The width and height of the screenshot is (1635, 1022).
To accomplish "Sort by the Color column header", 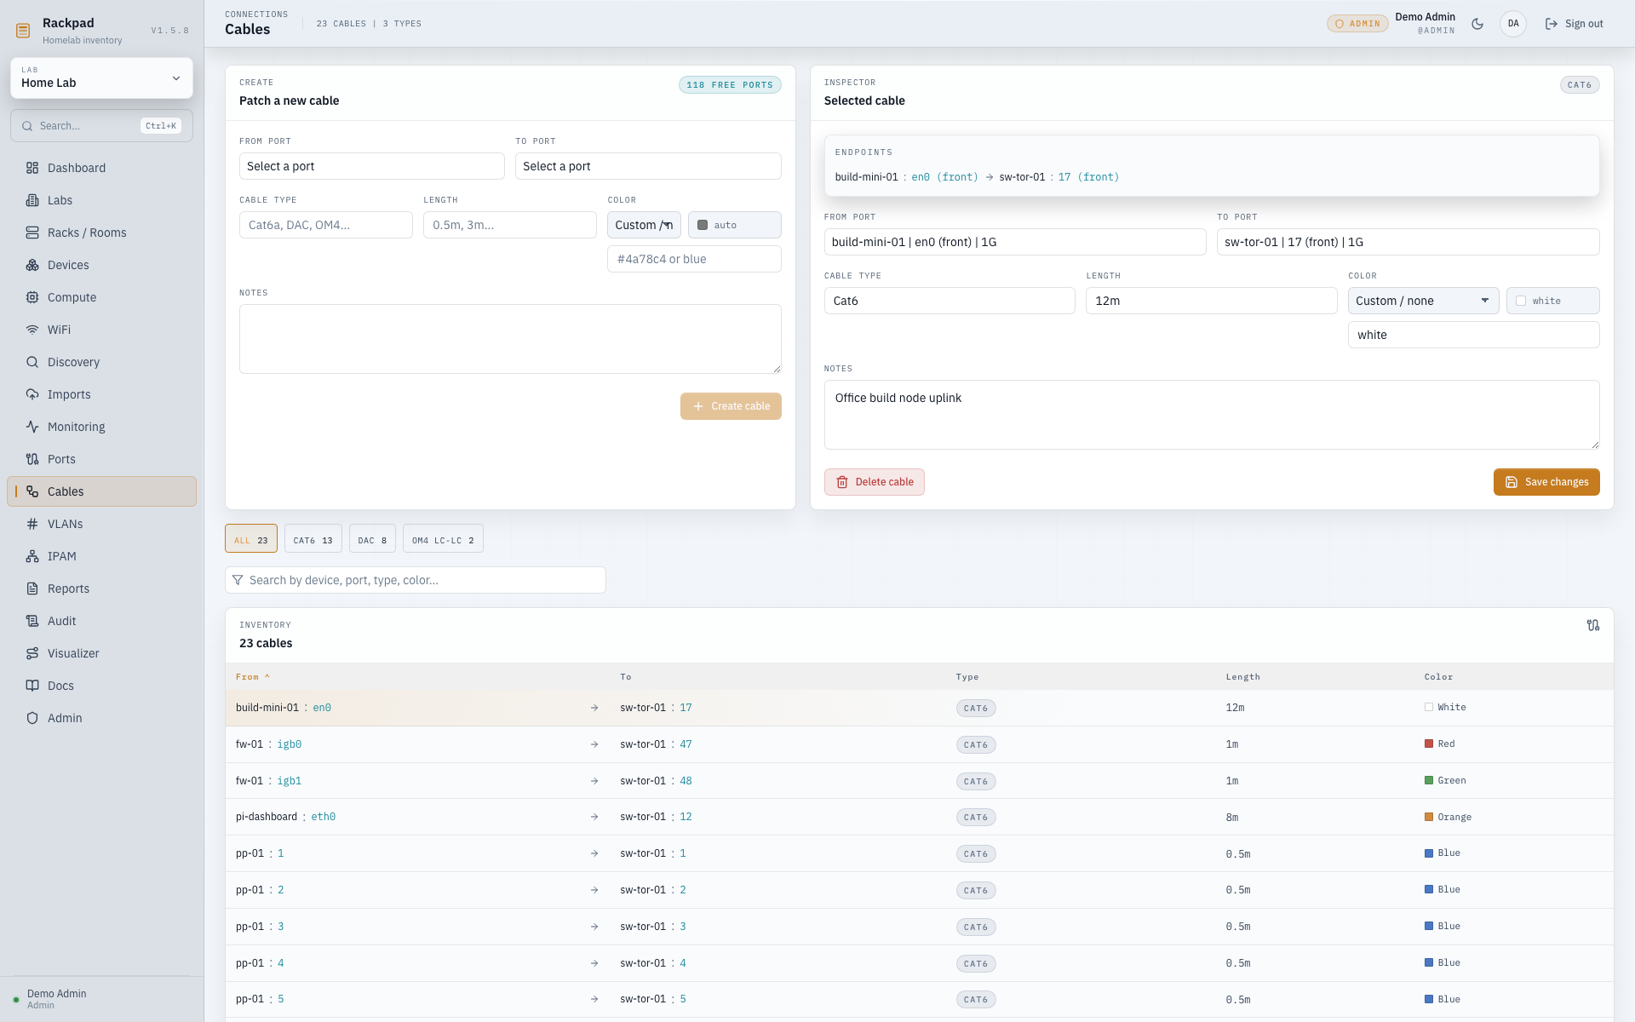I will click(x=1438, y=677).
